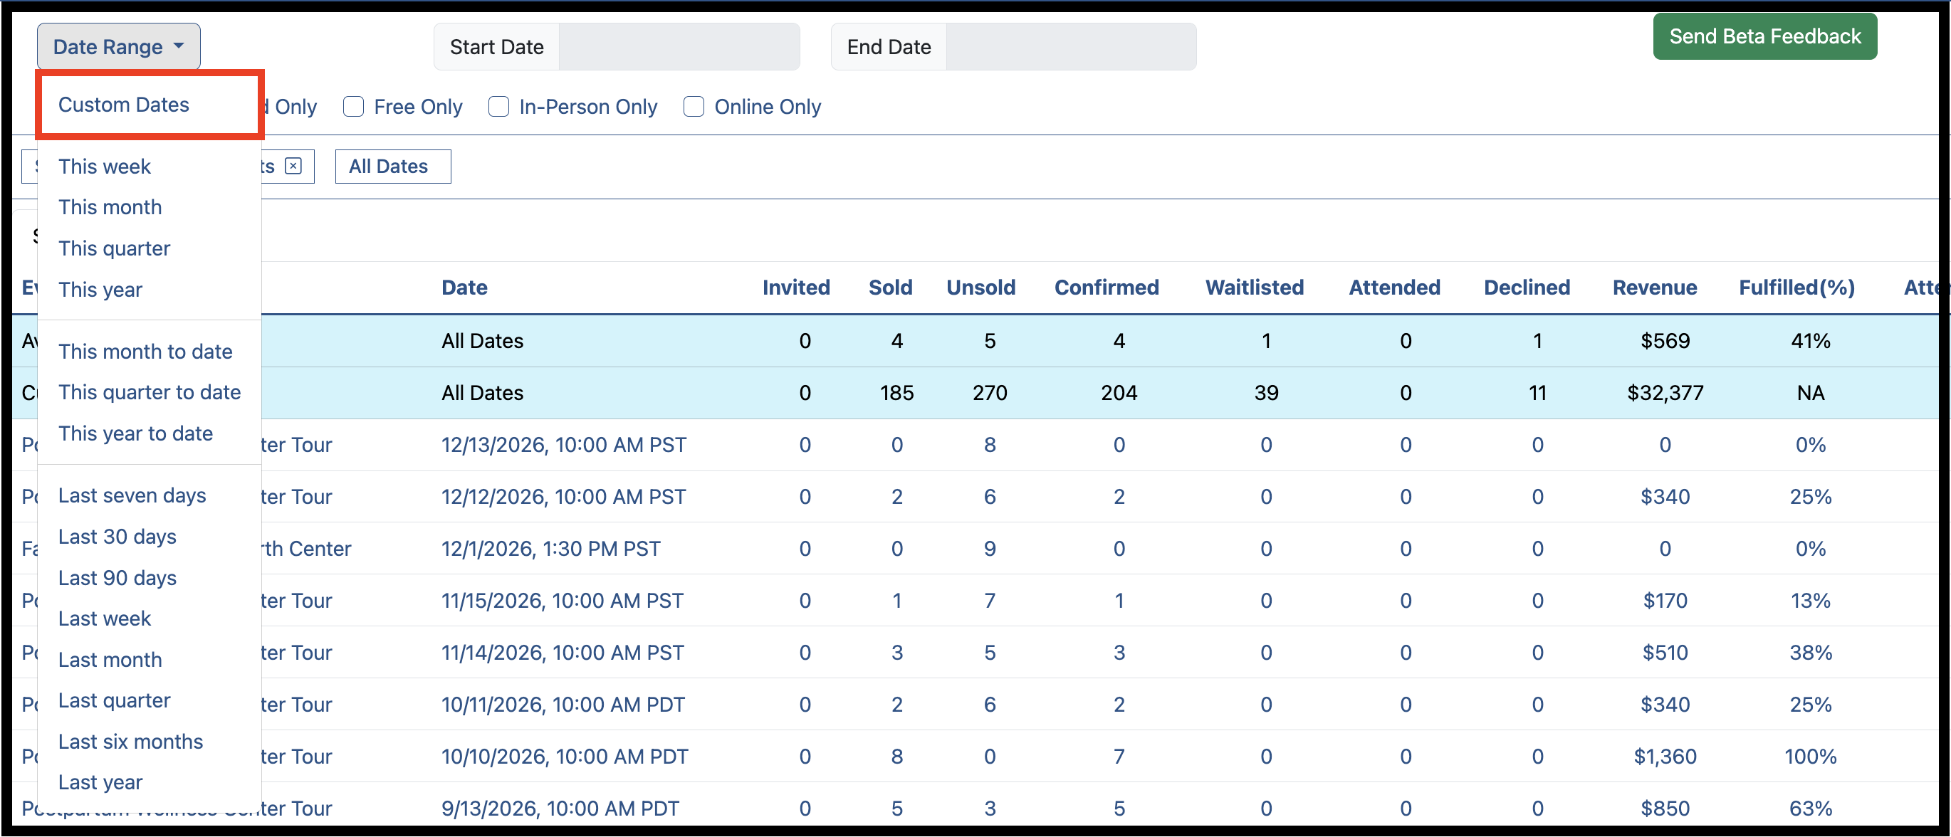Sort by Invited column header
1951x837 pixels.
point(796,288)
